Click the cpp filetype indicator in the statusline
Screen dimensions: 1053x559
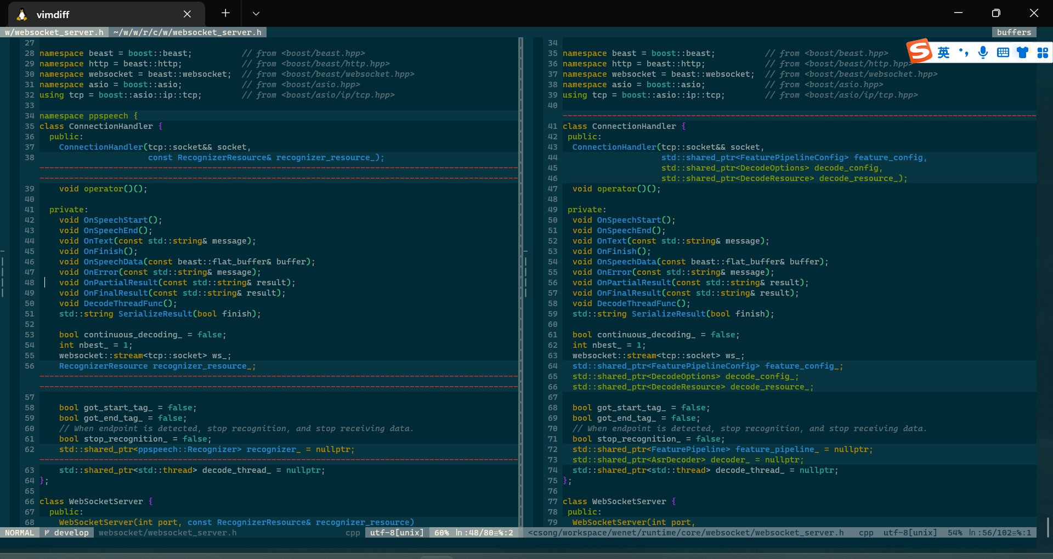pos(353,532)
